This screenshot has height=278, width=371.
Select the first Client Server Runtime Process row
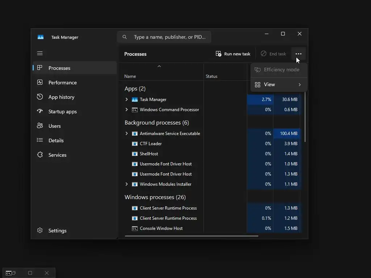209,208
